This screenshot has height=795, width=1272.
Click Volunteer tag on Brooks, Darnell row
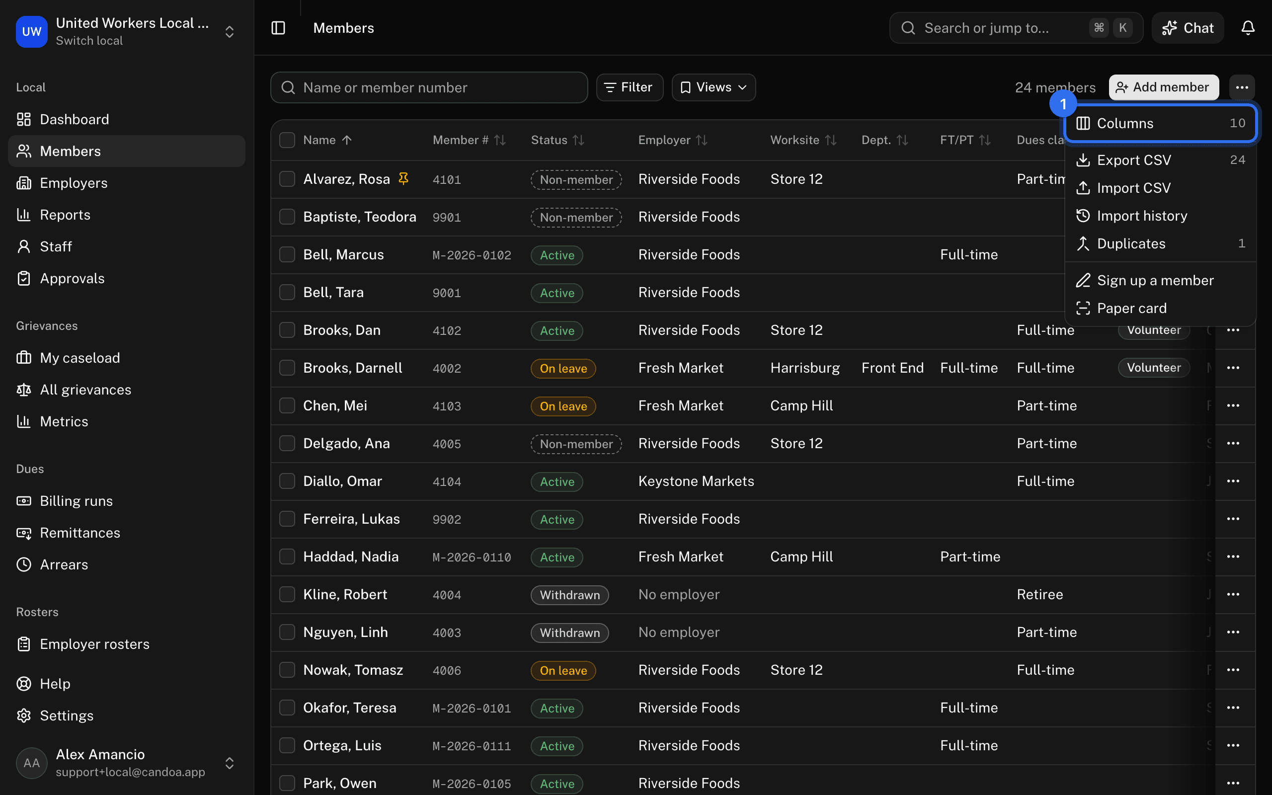pyautogui.click(x=1154, y=368)
